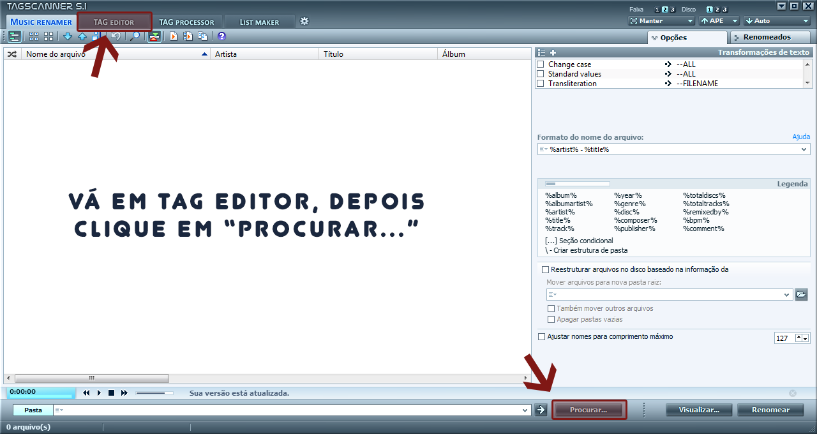Open the filename format history icon

pyautogui.click(x=544, y=149)
